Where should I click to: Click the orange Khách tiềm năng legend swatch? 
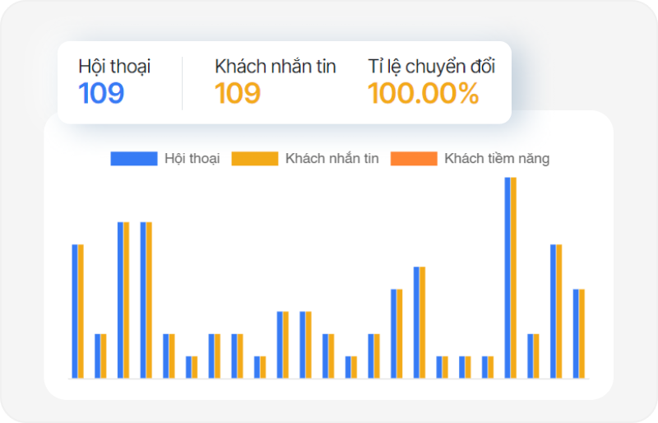click(x=414, y=159)
